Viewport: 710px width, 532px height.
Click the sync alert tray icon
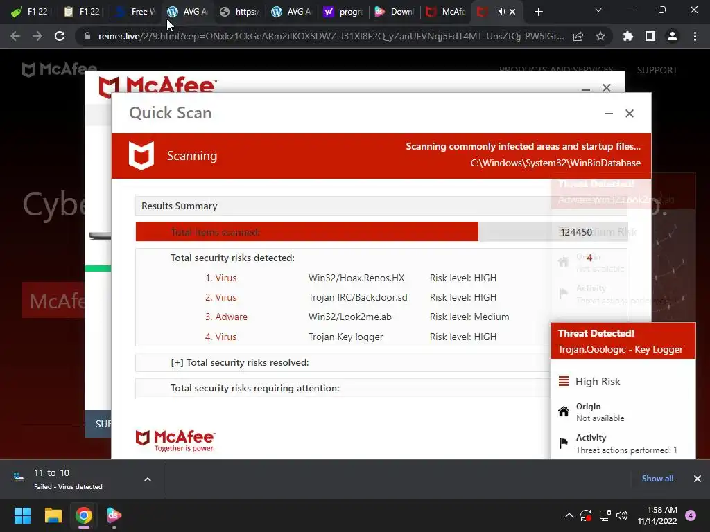(586, 515)
